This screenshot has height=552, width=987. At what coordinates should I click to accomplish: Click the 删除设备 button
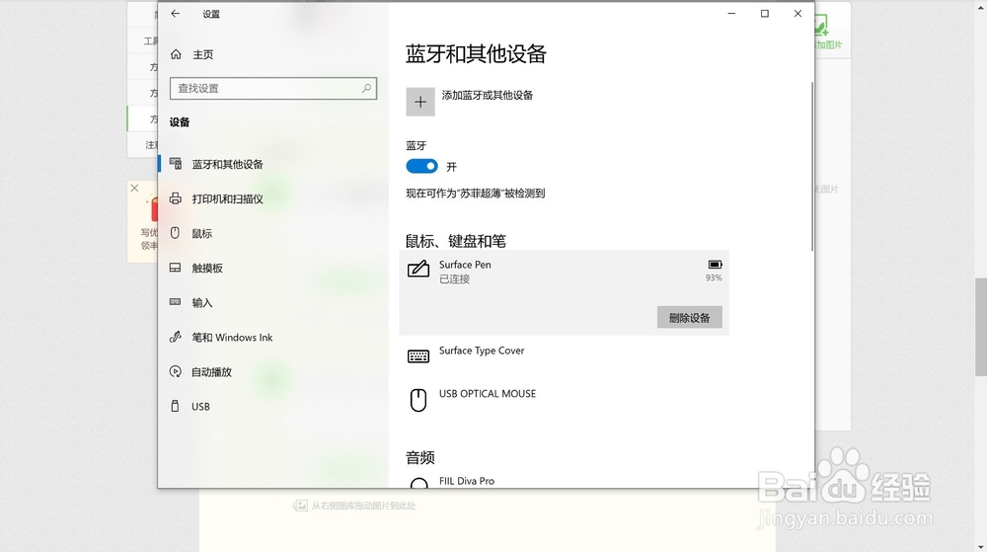[x=689, y=317]
